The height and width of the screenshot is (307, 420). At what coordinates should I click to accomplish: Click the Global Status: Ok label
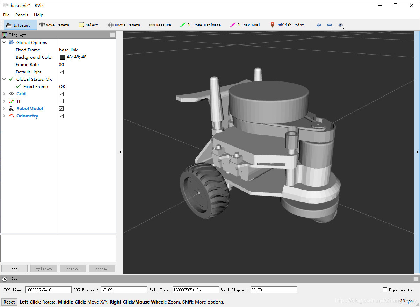pos(34,79)
